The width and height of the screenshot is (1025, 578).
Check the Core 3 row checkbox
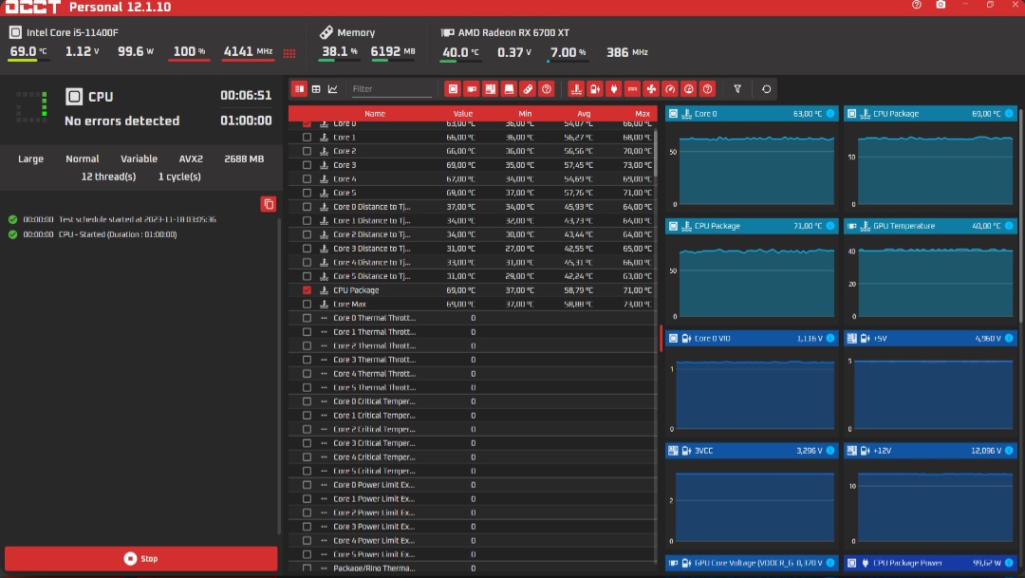307,165
